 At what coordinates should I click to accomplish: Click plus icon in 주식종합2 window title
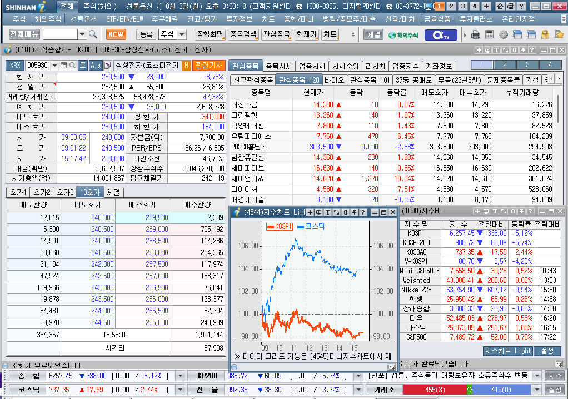[479, 50]
